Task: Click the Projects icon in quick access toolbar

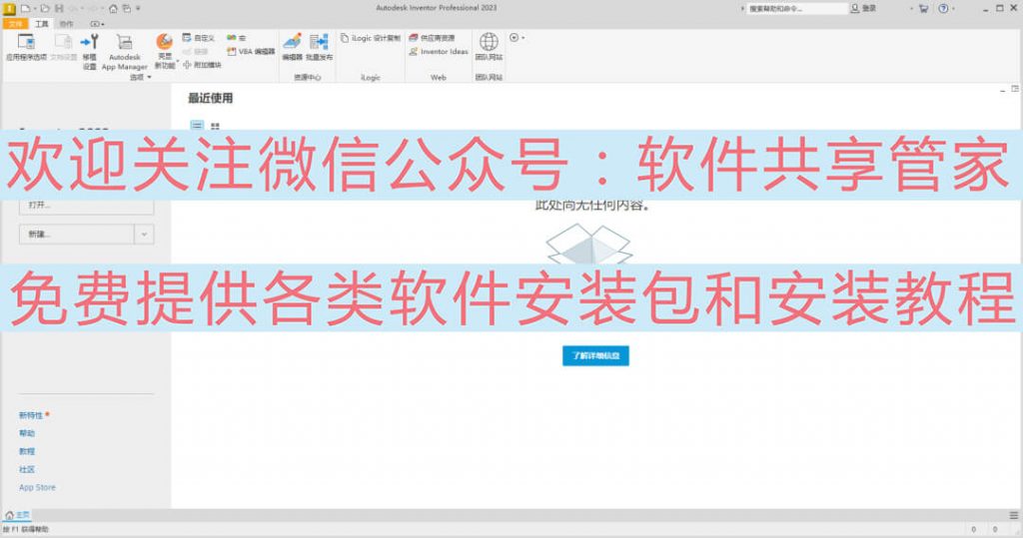Action: (x=127, y=8)
